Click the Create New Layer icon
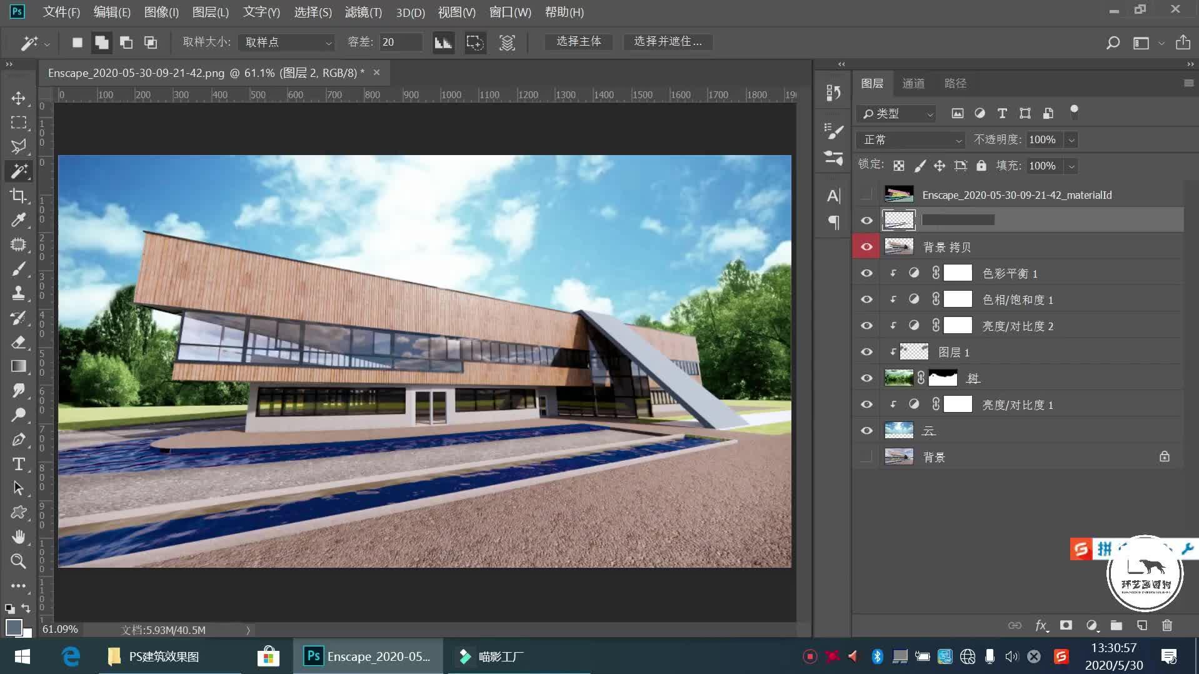The image size is (1199, 674). (x=1141, y=625)
